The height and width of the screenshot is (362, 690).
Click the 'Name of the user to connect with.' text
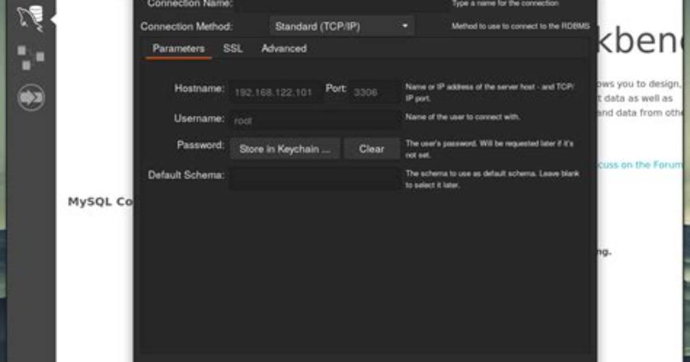click(463, 117)
